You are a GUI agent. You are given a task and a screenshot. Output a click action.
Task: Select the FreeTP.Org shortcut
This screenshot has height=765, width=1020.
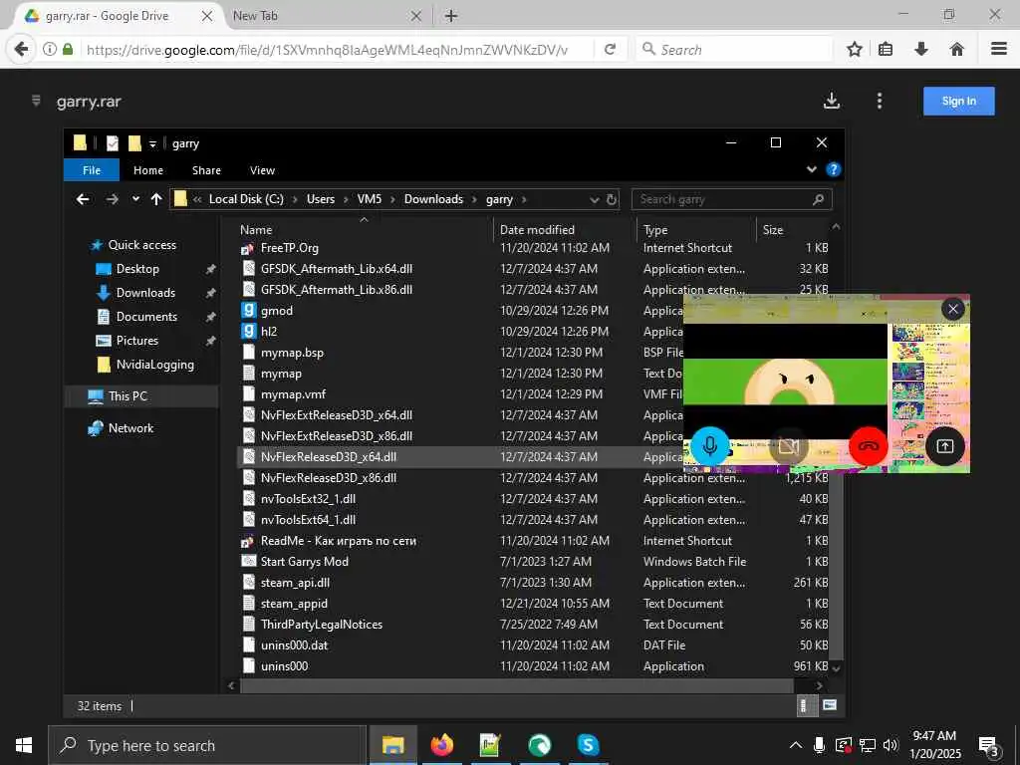click(290, 248)
